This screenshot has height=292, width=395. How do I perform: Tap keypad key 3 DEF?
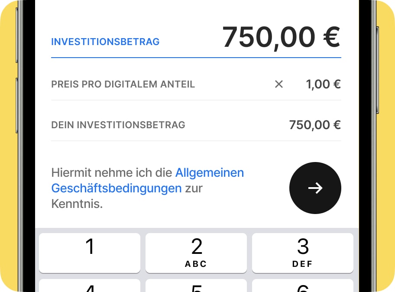(303, 253)
